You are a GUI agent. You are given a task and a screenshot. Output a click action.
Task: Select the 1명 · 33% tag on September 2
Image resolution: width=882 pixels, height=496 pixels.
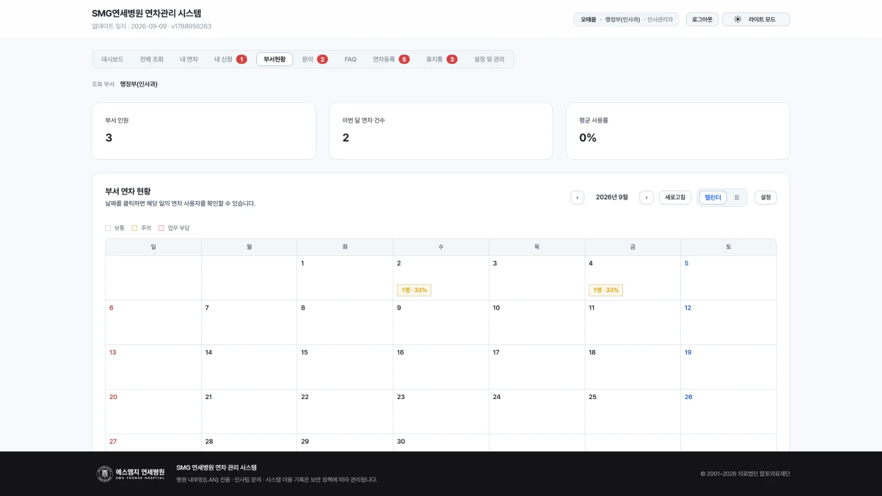(414, 290)
